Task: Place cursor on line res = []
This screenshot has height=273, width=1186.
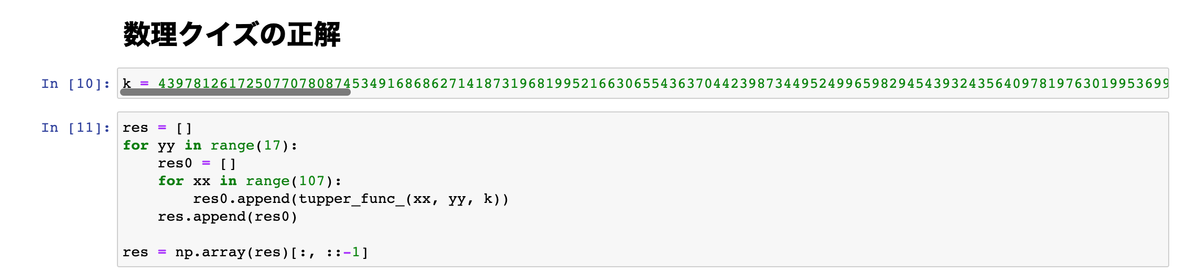Action: 157,128
